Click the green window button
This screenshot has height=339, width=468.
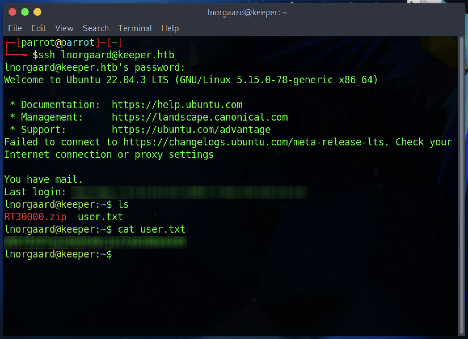[25, 12]
